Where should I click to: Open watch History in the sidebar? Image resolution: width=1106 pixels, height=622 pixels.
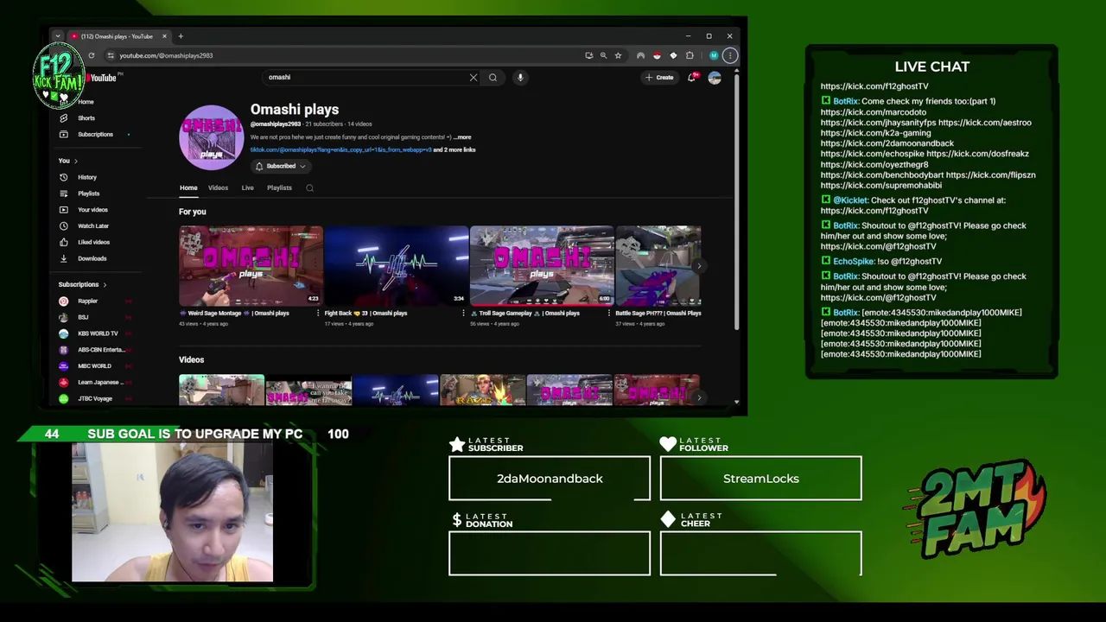coord(86,177)
